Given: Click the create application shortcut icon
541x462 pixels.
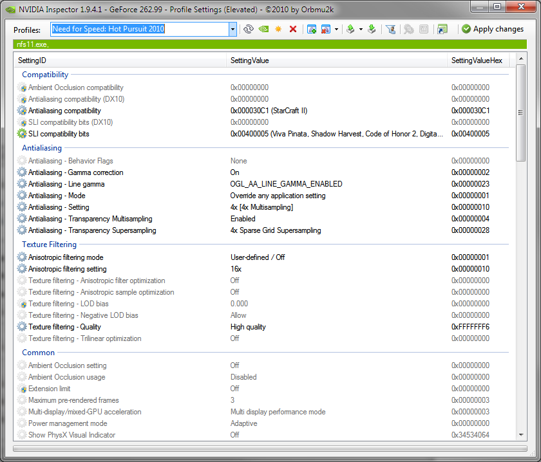Looking at the screenshot, I should (x=442, y=29).
